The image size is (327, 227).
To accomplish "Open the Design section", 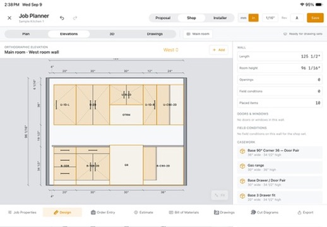I will [62, 212].
